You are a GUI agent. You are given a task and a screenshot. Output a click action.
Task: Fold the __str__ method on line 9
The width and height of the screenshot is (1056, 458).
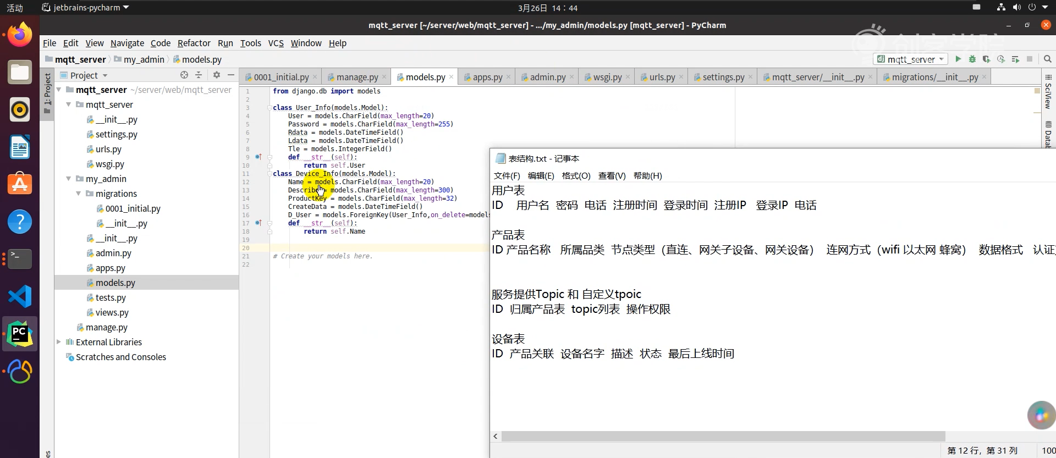coord(269,157)
